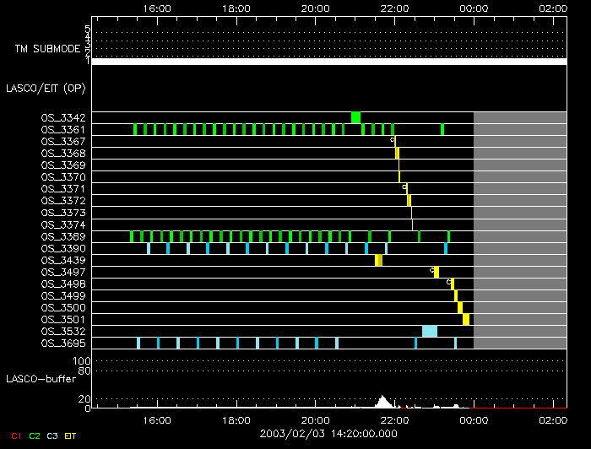The image size is (591, 449).
Task: Click the white TM submode bar
Action: point(328,62)
